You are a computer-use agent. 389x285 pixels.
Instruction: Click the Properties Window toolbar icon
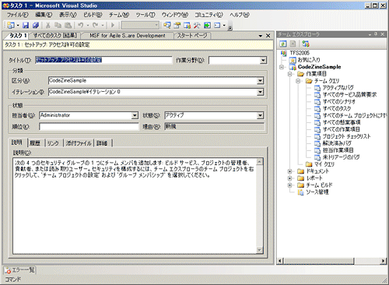(177, 25)
